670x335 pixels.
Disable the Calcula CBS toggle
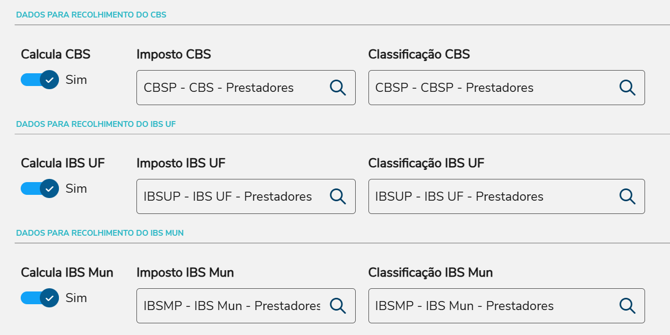click(x=40, y=80)
